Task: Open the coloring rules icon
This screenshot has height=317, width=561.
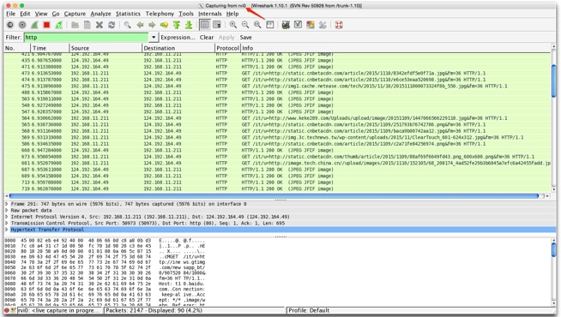Action: pos(311,25)
